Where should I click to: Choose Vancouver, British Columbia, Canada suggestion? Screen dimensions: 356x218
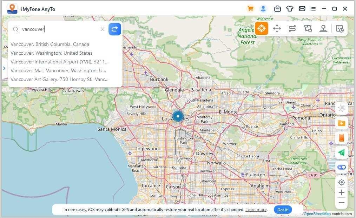[x=50, y=44]
